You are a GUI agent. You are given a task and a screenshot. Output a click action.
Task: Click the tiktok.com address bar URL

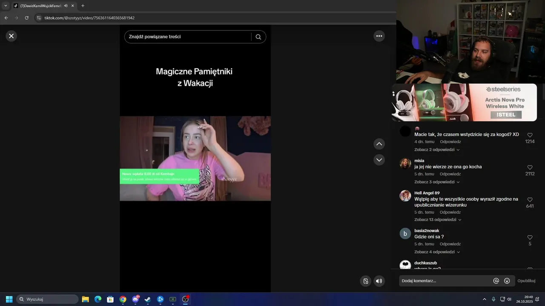[x=89, y=18]
